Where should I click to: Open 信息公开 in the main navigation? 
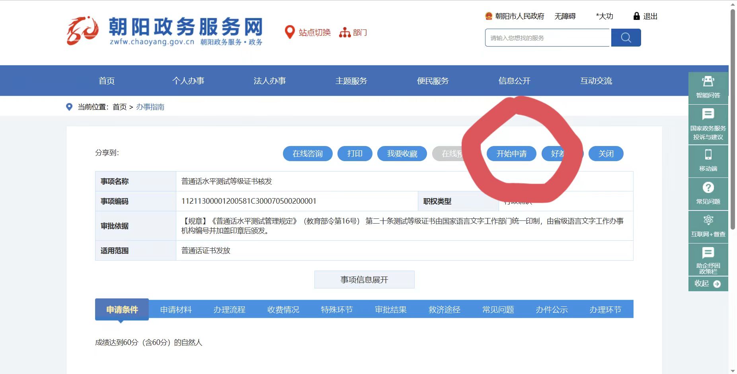coord(515,81)
